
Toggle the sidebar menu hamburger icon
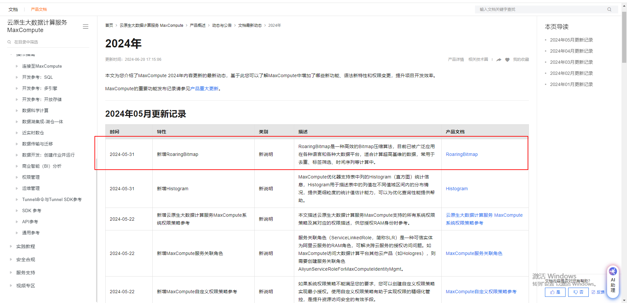point(86,26)
